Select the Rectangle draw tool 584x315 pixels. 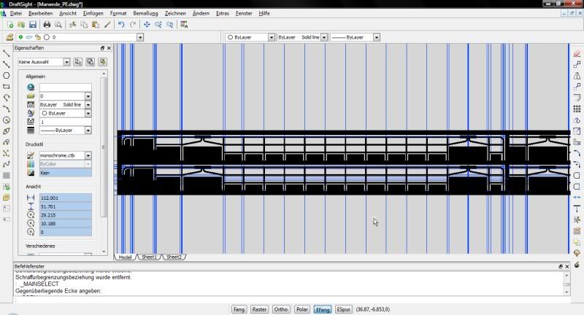(x=7, y=87)
